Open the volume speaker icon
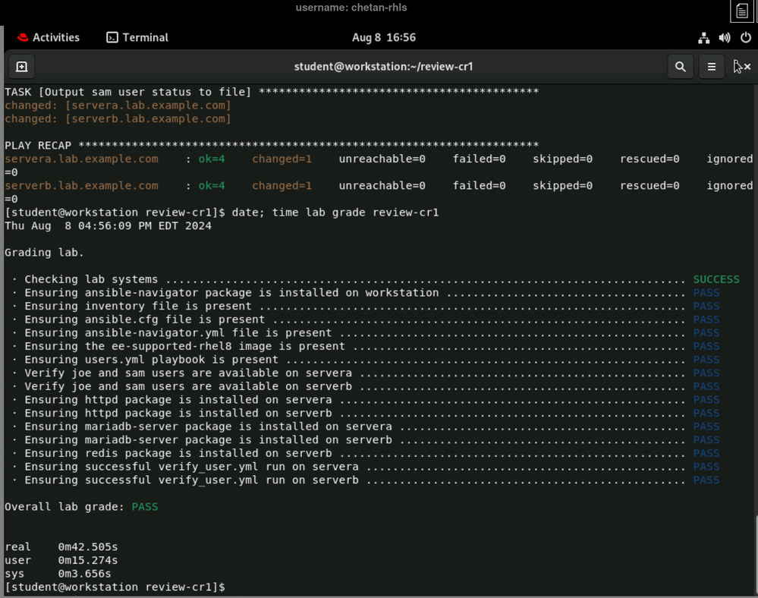Viewport: 758px width, 598px height. click(x=725, y=38)
